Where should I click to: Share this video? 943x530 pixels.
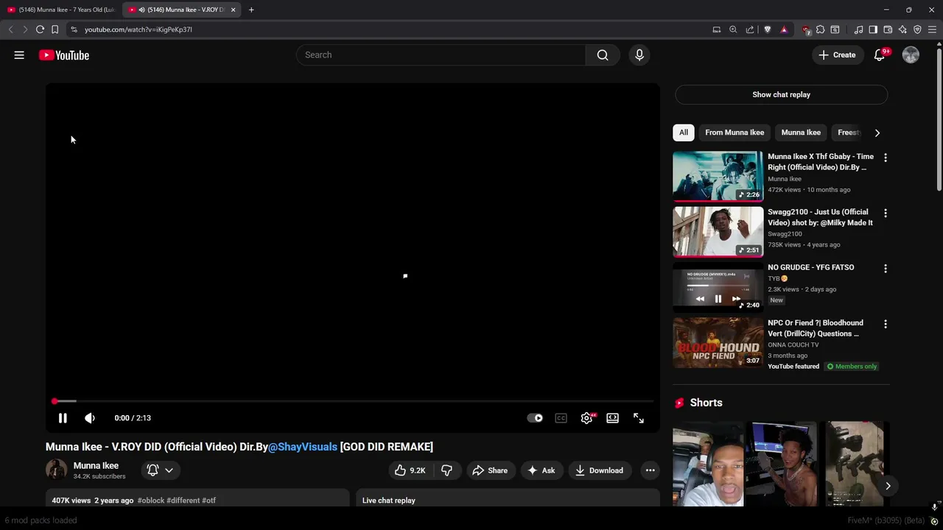(x=490, y=470)
